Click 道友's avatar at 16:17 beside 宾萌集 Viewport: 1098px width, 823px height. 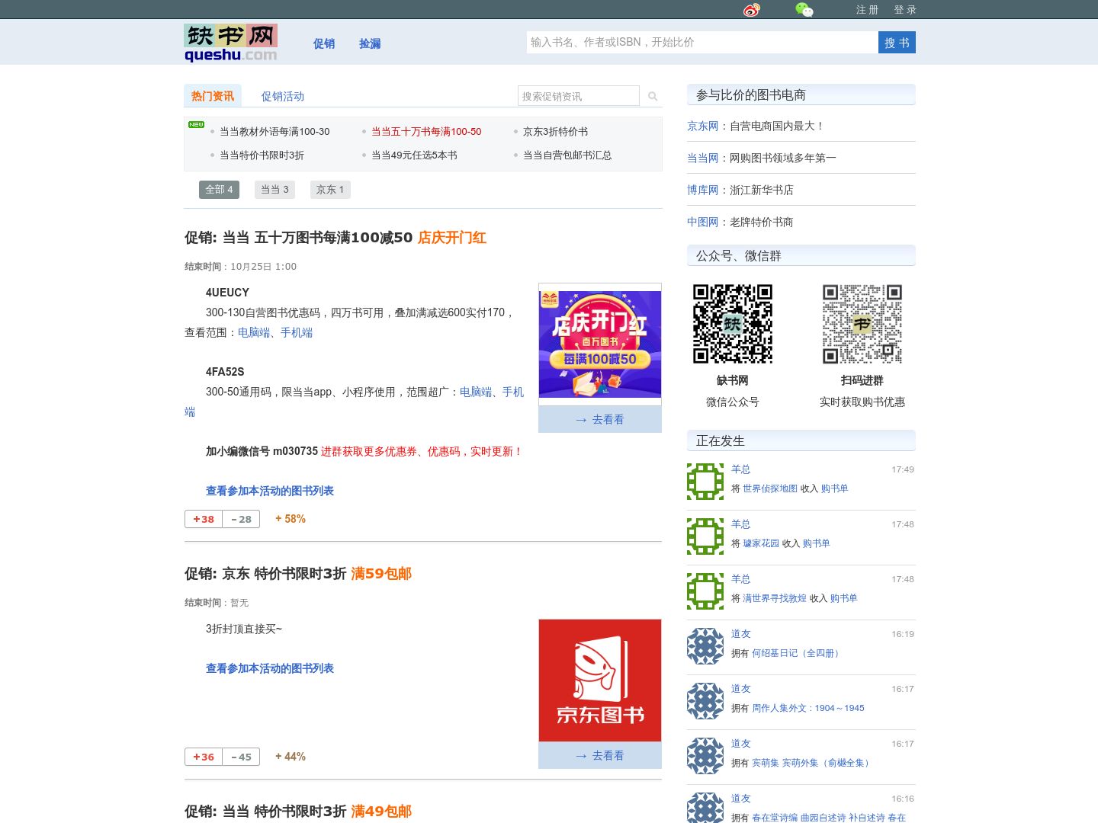[705, 756]
